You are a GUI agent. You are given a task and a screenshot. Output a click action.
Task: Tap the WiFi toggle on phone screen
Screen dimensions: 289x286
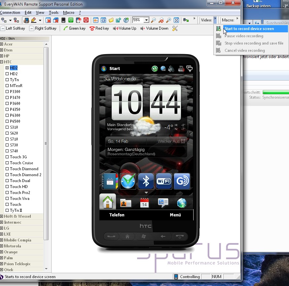click(x=164, y=181)
